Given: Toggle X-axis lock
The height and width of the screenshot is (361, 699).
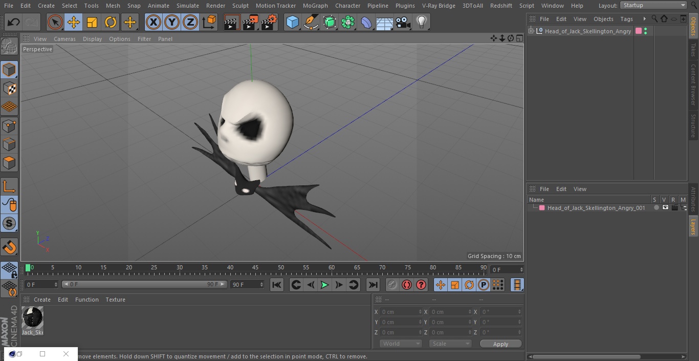Looking at the screenshot, I should click(x=153, y=23).
